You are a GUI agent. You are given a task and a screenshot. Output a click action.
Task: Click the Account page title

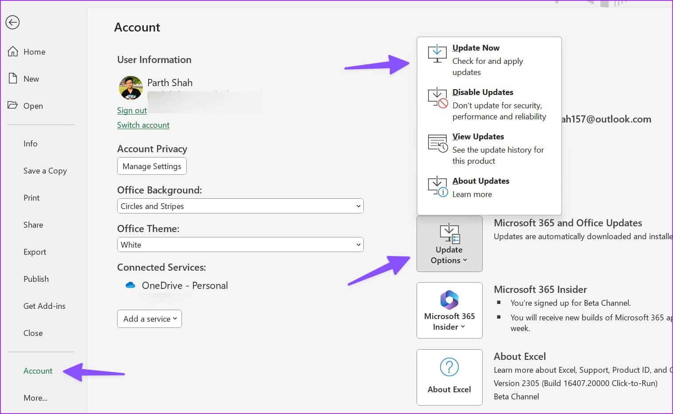(x=137, y=27)
